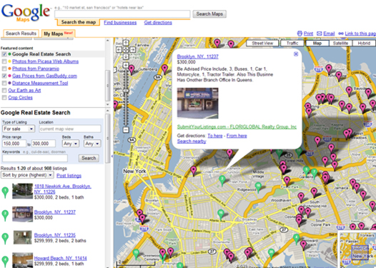Click the Search Maps button
The image size is (376, 268).
[x=209, y=14]
